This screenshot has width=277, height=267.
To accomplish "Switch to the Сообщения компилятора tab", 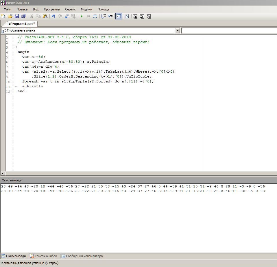I will [82, 256].
